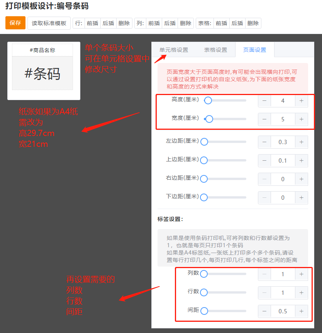Click 读取标准模板 button
Image resolution: width=322 pixels, height=333 pixels.
click(49, 23)
